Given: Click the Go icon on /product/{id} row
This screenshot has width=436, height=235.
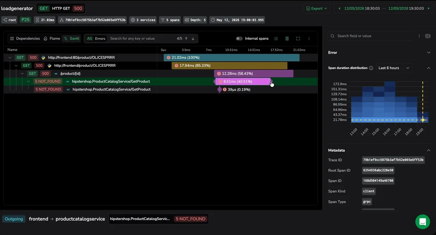Looking at the screenshot, I should 56,73.
